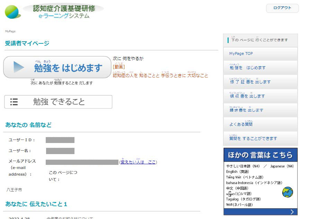Click the list icon beside 勉強 できること
The image size is (309, 219).
click(x=14, y=102)
